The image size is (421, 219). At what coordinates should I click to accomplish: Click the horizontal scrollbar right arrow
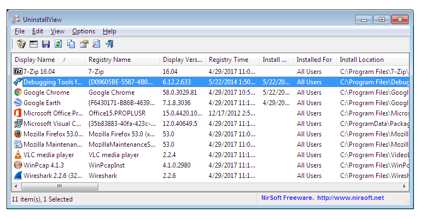pyautogui.click(x=405, y=186)
